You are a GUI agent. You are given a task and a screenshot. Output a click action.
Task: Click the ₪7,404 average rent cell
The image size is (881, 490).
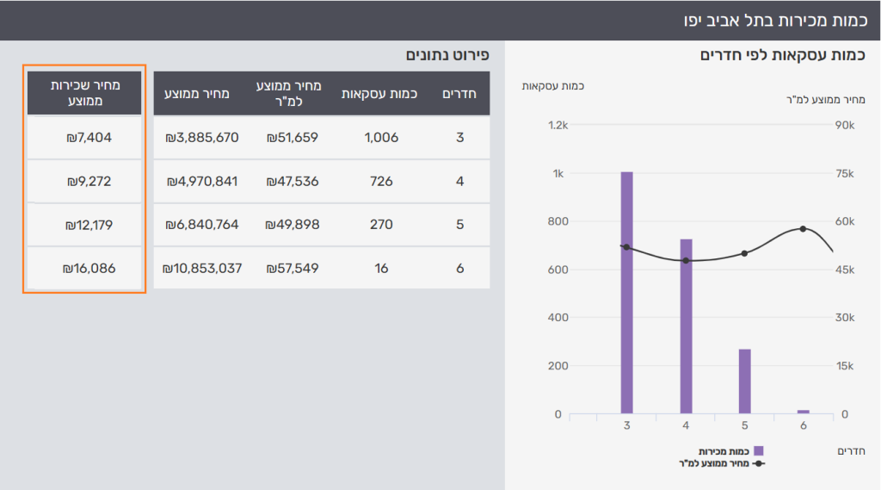tap(84, 137)
